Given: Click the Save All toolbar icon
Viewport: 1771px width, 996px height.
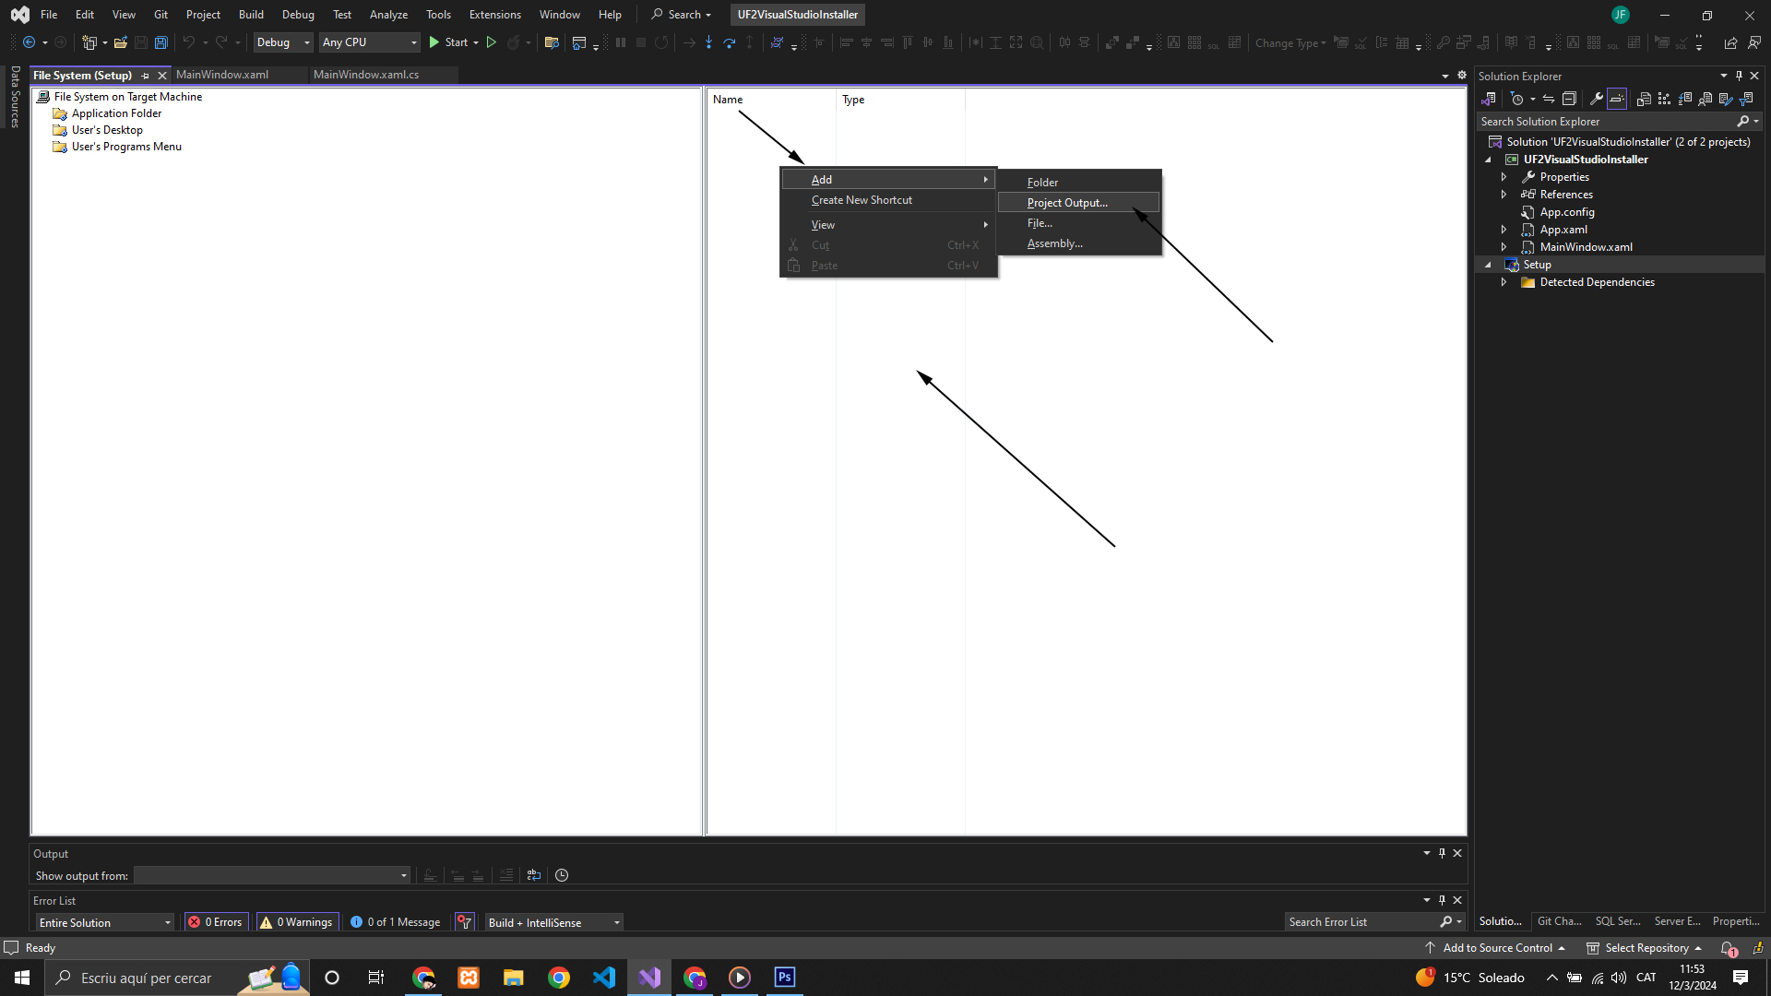Looking at the screenshot, I should coord(161,42).
